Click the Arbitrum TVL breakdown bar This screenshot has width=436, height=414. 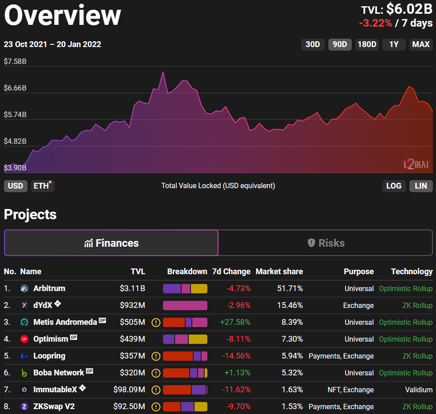coord(185,288)
